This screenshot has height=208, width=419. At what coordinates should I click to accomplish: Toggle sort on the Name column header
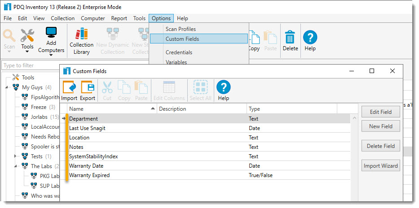(x=112, y=109)
